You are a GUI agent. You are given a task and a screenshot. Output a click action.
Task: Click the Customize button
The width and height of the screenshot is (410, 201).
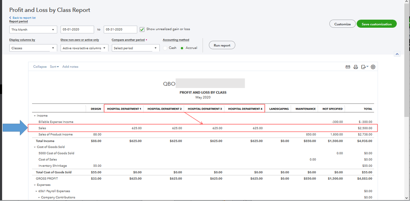[x=342, y=24]
